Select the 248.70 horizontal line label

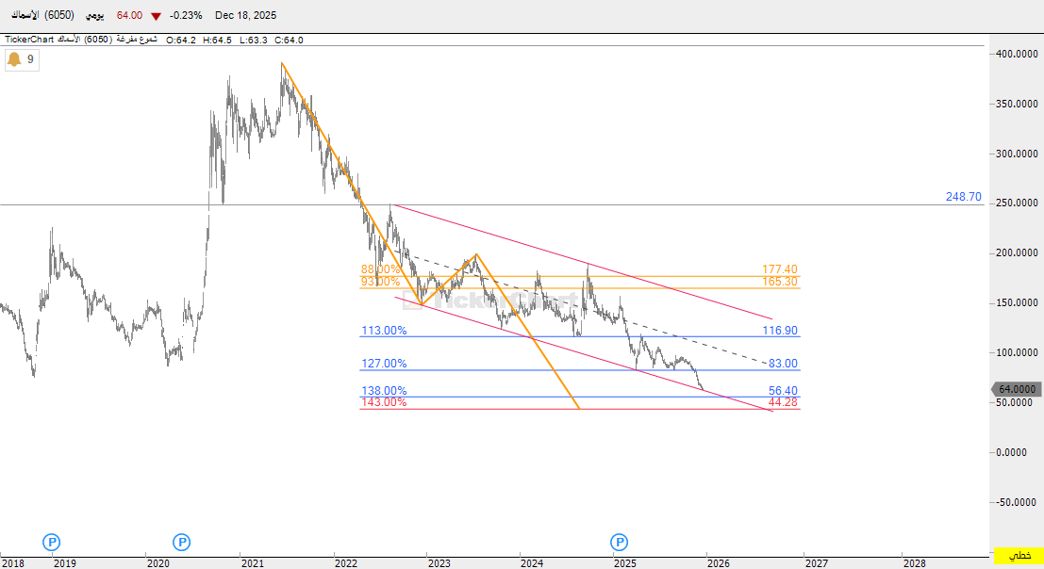coord(963,197)
